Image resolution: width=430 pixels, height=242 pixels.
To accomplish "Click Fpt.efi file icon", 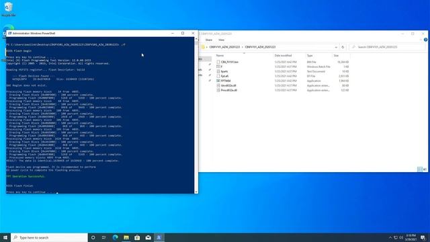I will click(x=218, y=76).
